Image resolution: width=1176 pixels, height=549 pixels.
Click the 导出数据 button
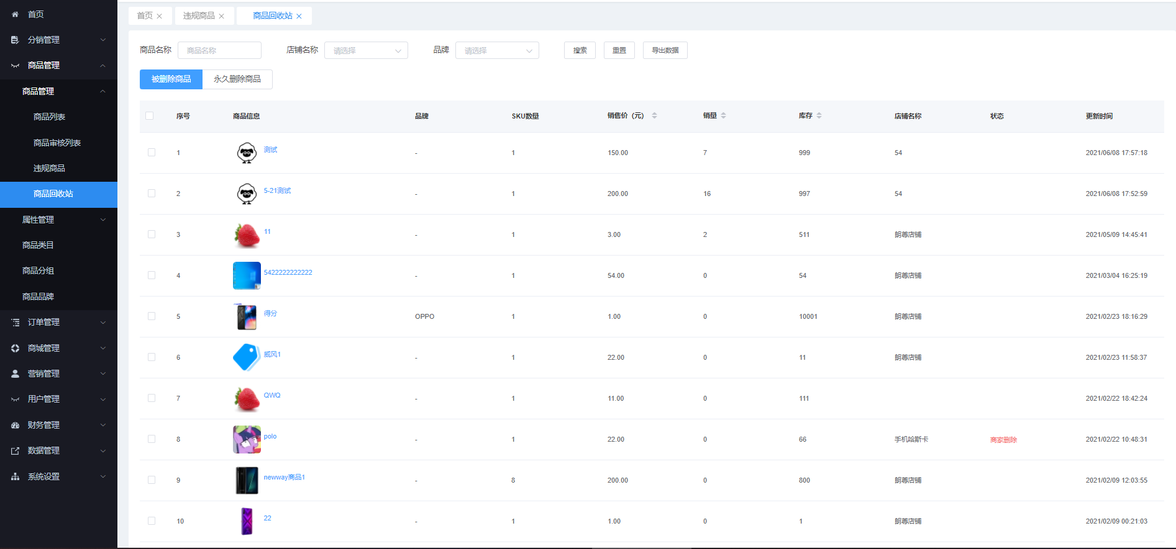tap(665, 50)
